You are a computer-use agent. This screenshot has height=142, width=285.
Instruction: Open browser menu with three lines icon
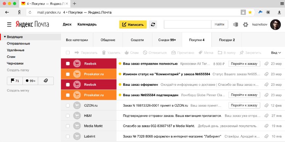tap(282, 4)
